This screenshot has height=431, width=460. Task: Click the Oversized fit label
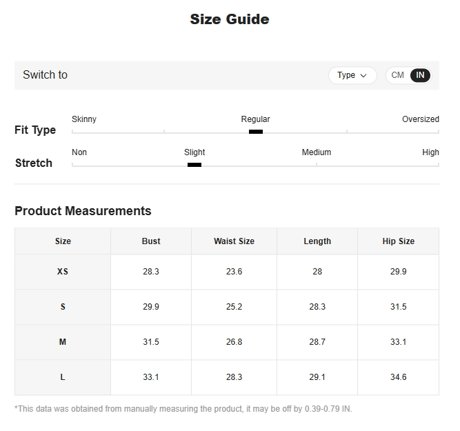pos(420,119)
